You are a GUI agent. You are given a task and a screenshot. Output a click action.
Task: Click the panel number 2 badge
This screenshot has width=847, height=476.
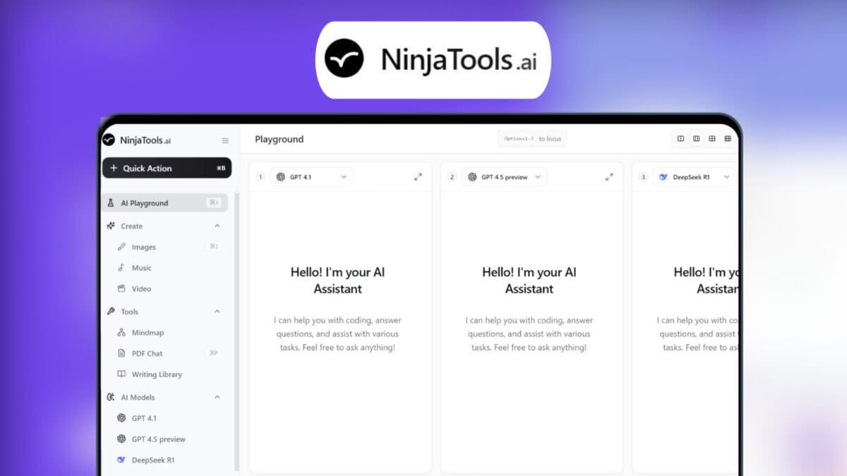click(x=452, y=177)
